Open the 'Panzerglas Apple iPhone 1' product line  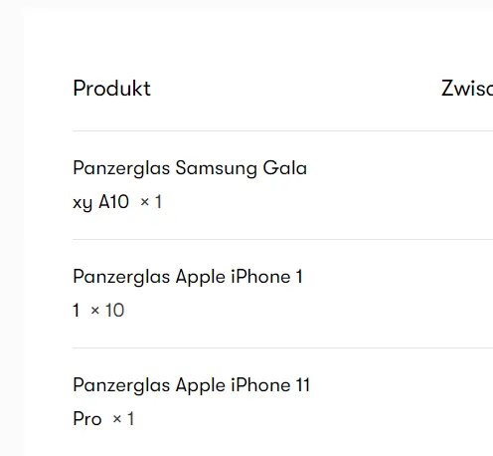point(188,277)
